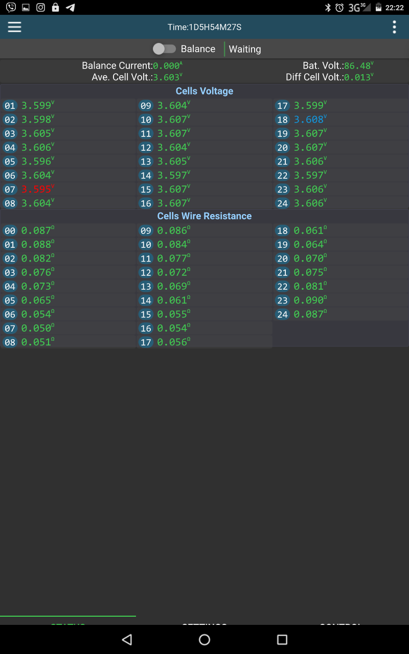Viewport: 409px width, 654px height.
Task: Toggle the Balance switch on
Action: pos(164,49)
